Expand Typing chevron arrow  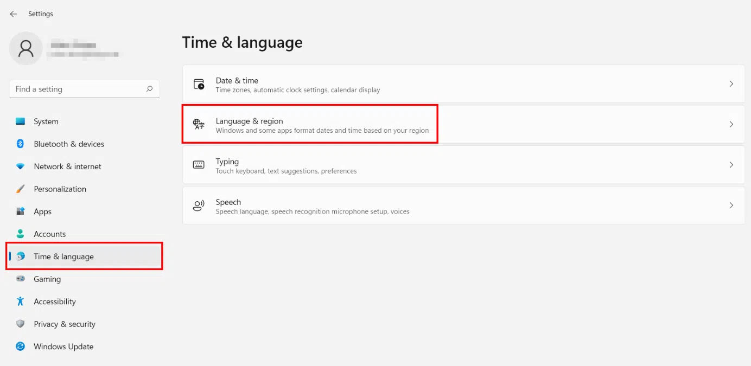pyautogui.click(x=731, y=165)
